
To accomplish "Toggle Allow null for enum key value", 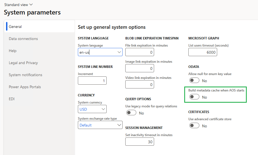I will coord(194,81).
